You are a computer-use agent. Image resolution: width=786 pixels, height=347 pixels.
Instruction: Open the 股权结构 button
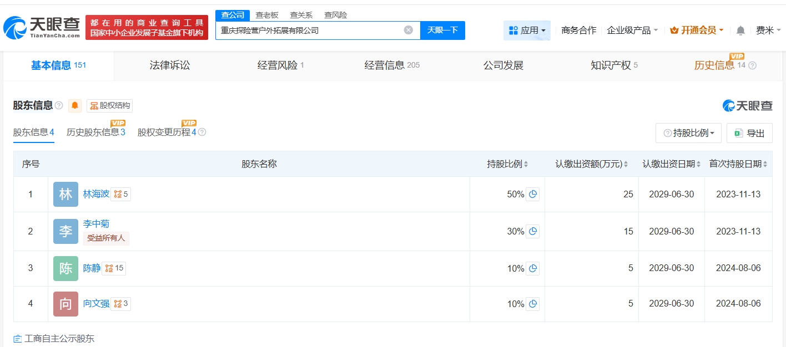[x=109, y=105]
